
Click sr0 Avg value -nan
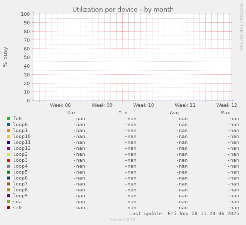(x=182, y=208)
